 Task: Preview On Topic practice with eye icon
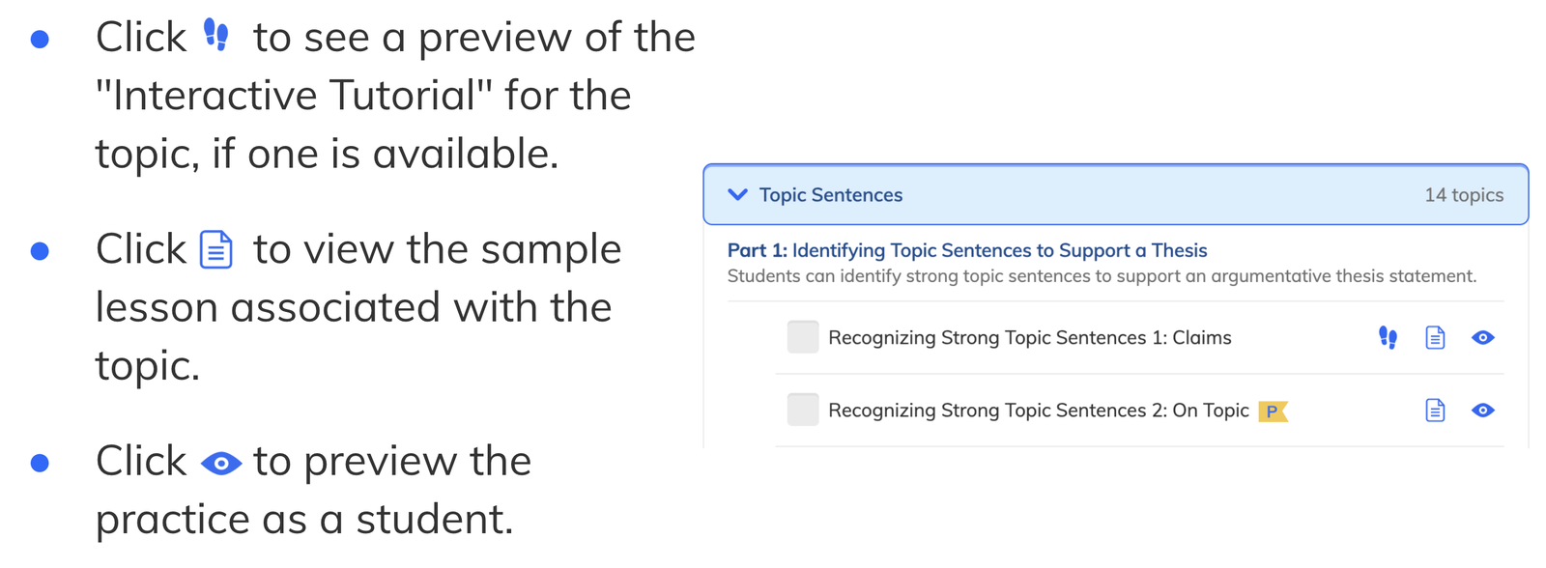coord(1482,411)
